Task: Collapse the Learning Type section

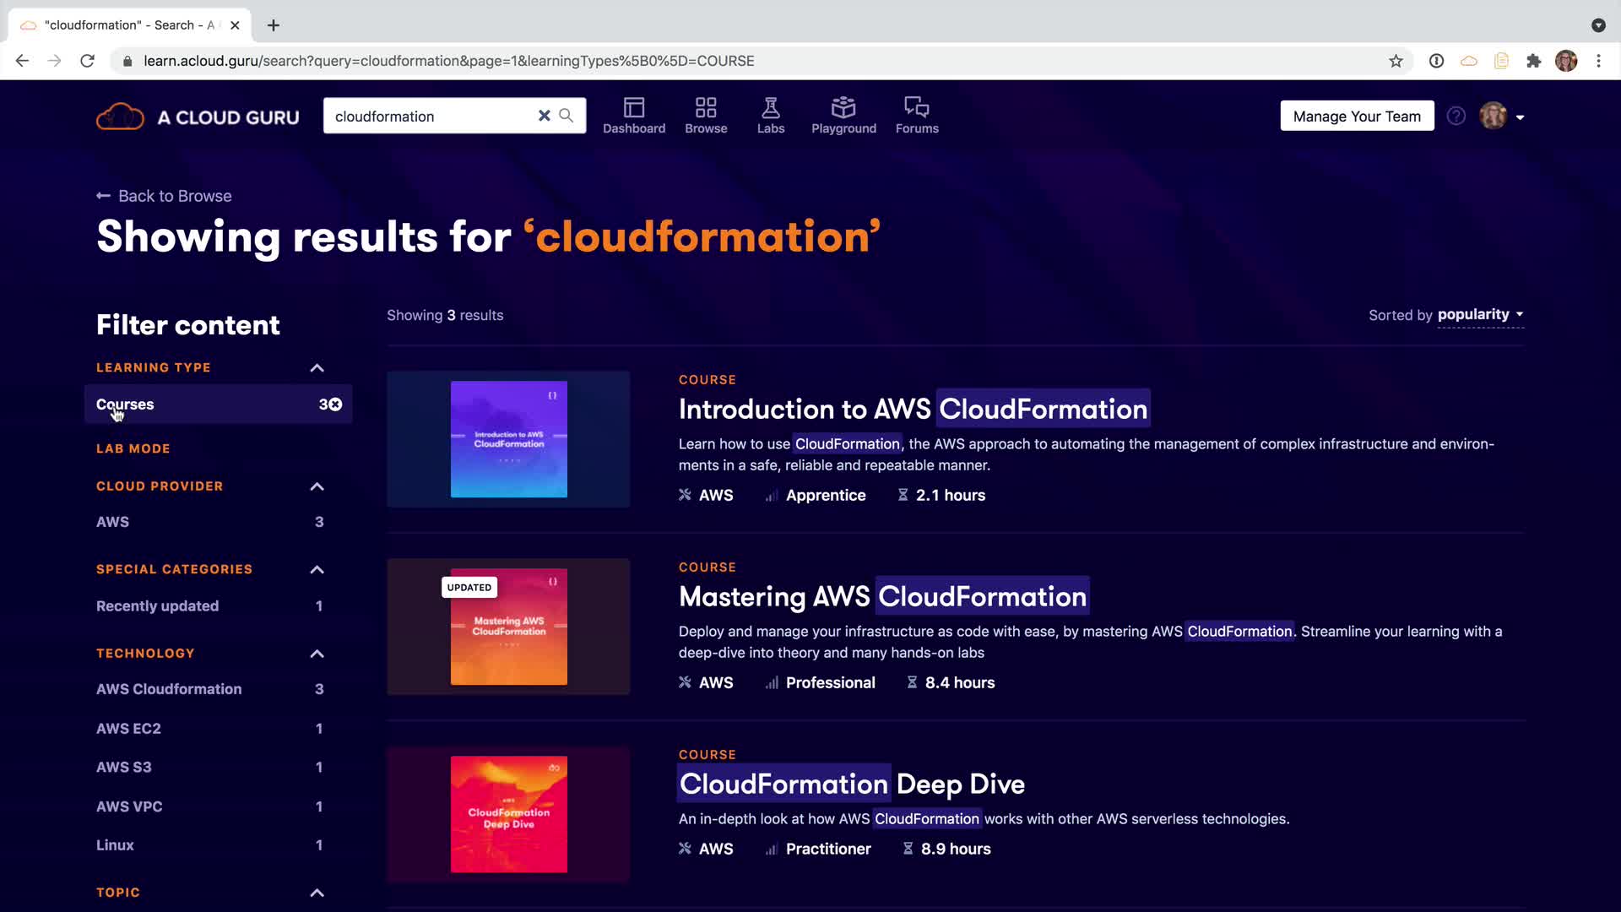Action: [317, 368]
